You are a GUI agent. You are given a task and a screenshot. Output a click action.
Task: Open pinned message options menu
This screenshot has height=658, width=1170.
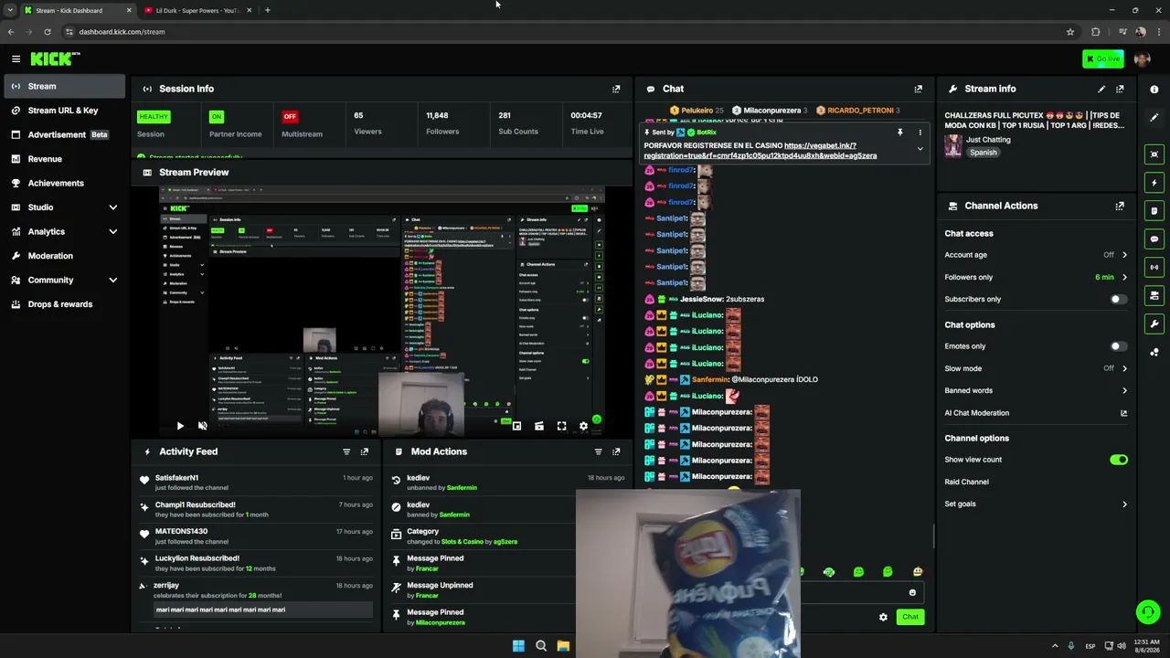pos(920,133)
